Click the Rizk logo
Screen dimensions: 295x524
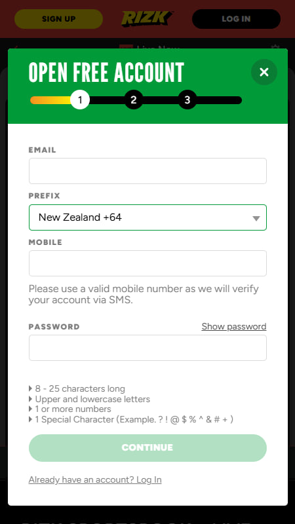[x=147, y=19]
